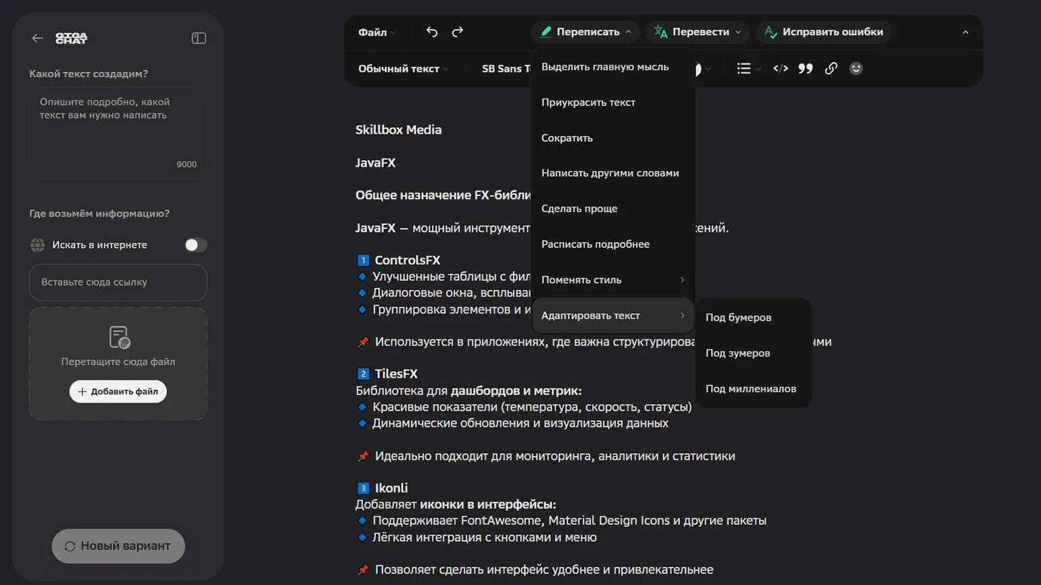Insert a quote with quotation marks icon
1041x585 pixels.
tap(805, 68)
